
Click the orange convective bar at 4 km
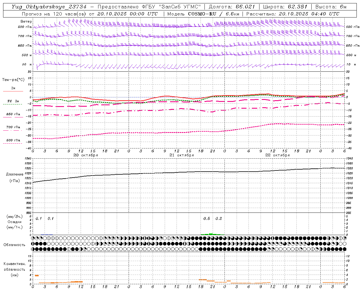tap(37, 275)
